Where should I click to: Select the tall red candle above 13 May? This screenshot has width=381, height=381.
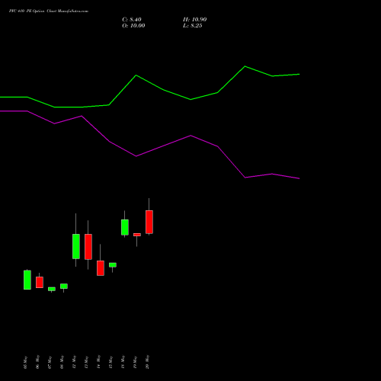coord(88,247)
